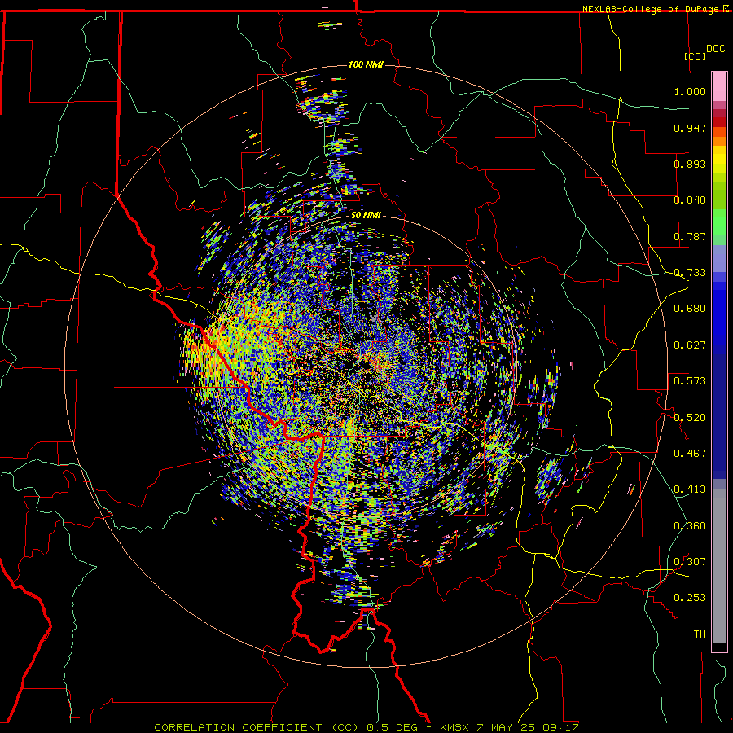Screen dimensions: 733x733
Task: Pick the pink color at scale top
Action: click(719, 87)
